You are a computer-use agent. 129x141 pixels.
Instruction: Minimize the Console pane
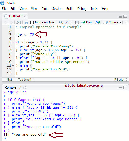pyautogui.click(x=120, y=88)
